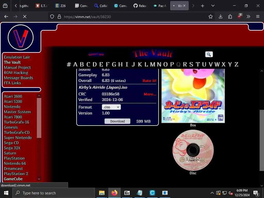Open the Message Boards link

[19, 78]
